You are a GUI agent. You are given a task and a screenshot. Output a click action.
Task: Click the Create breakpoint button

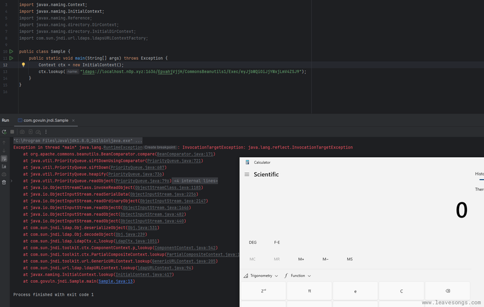click(x=162, y=147)
